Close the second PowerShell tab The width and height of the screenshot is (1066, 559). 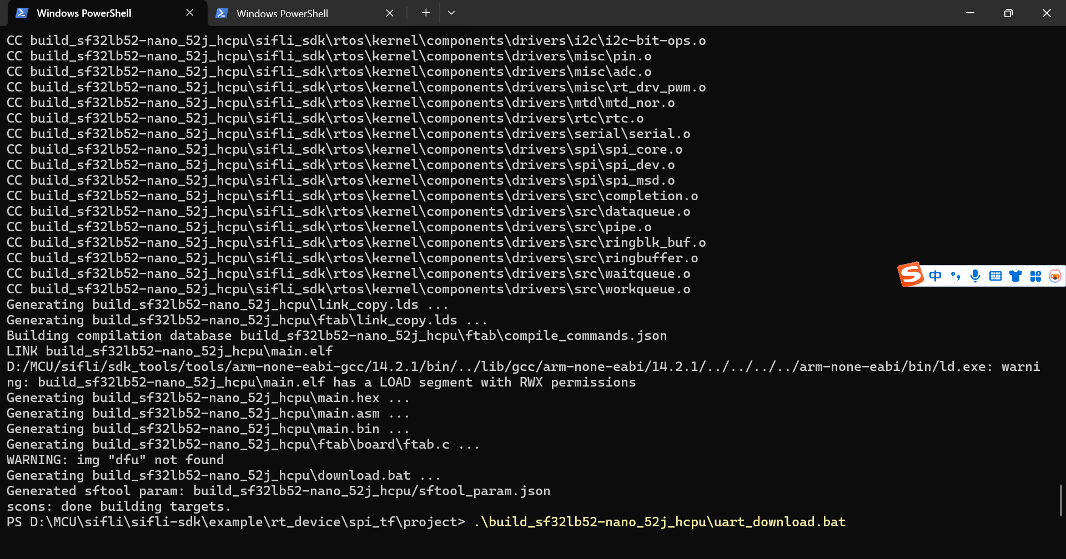coord(390,13)
